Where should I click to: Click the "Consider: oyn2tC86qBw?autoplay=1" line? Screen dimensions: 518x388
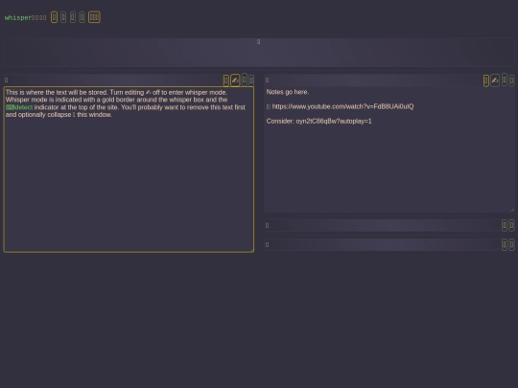click(x=318, y=121)
